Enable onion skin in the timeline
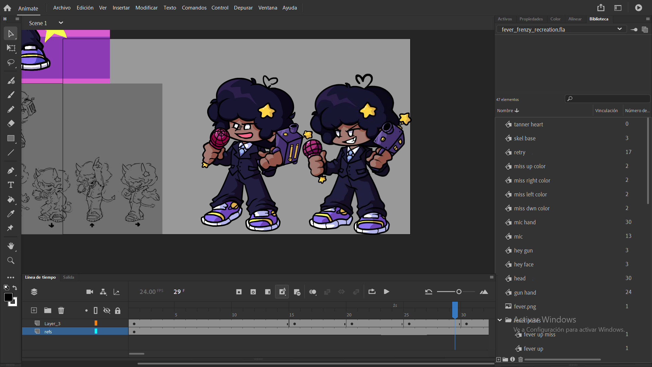Image resolution: width=652 pixels, height=367 pixels. (313, 292)
